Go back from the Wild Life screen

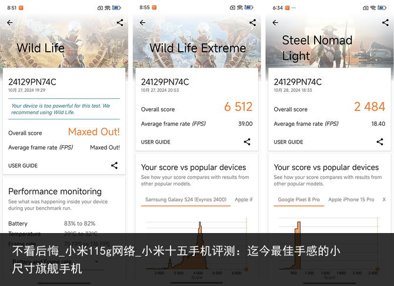[10, 22]
